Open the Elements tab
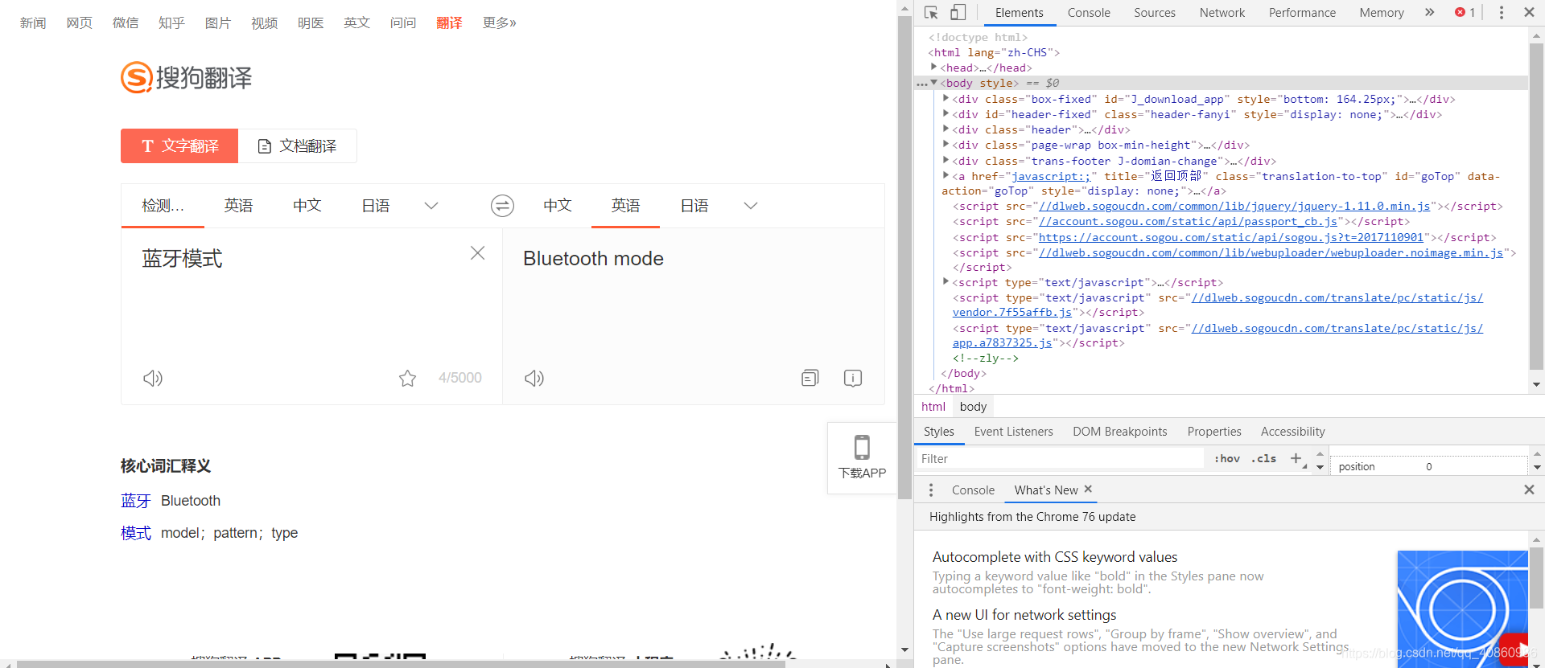 click(1019, 13)
